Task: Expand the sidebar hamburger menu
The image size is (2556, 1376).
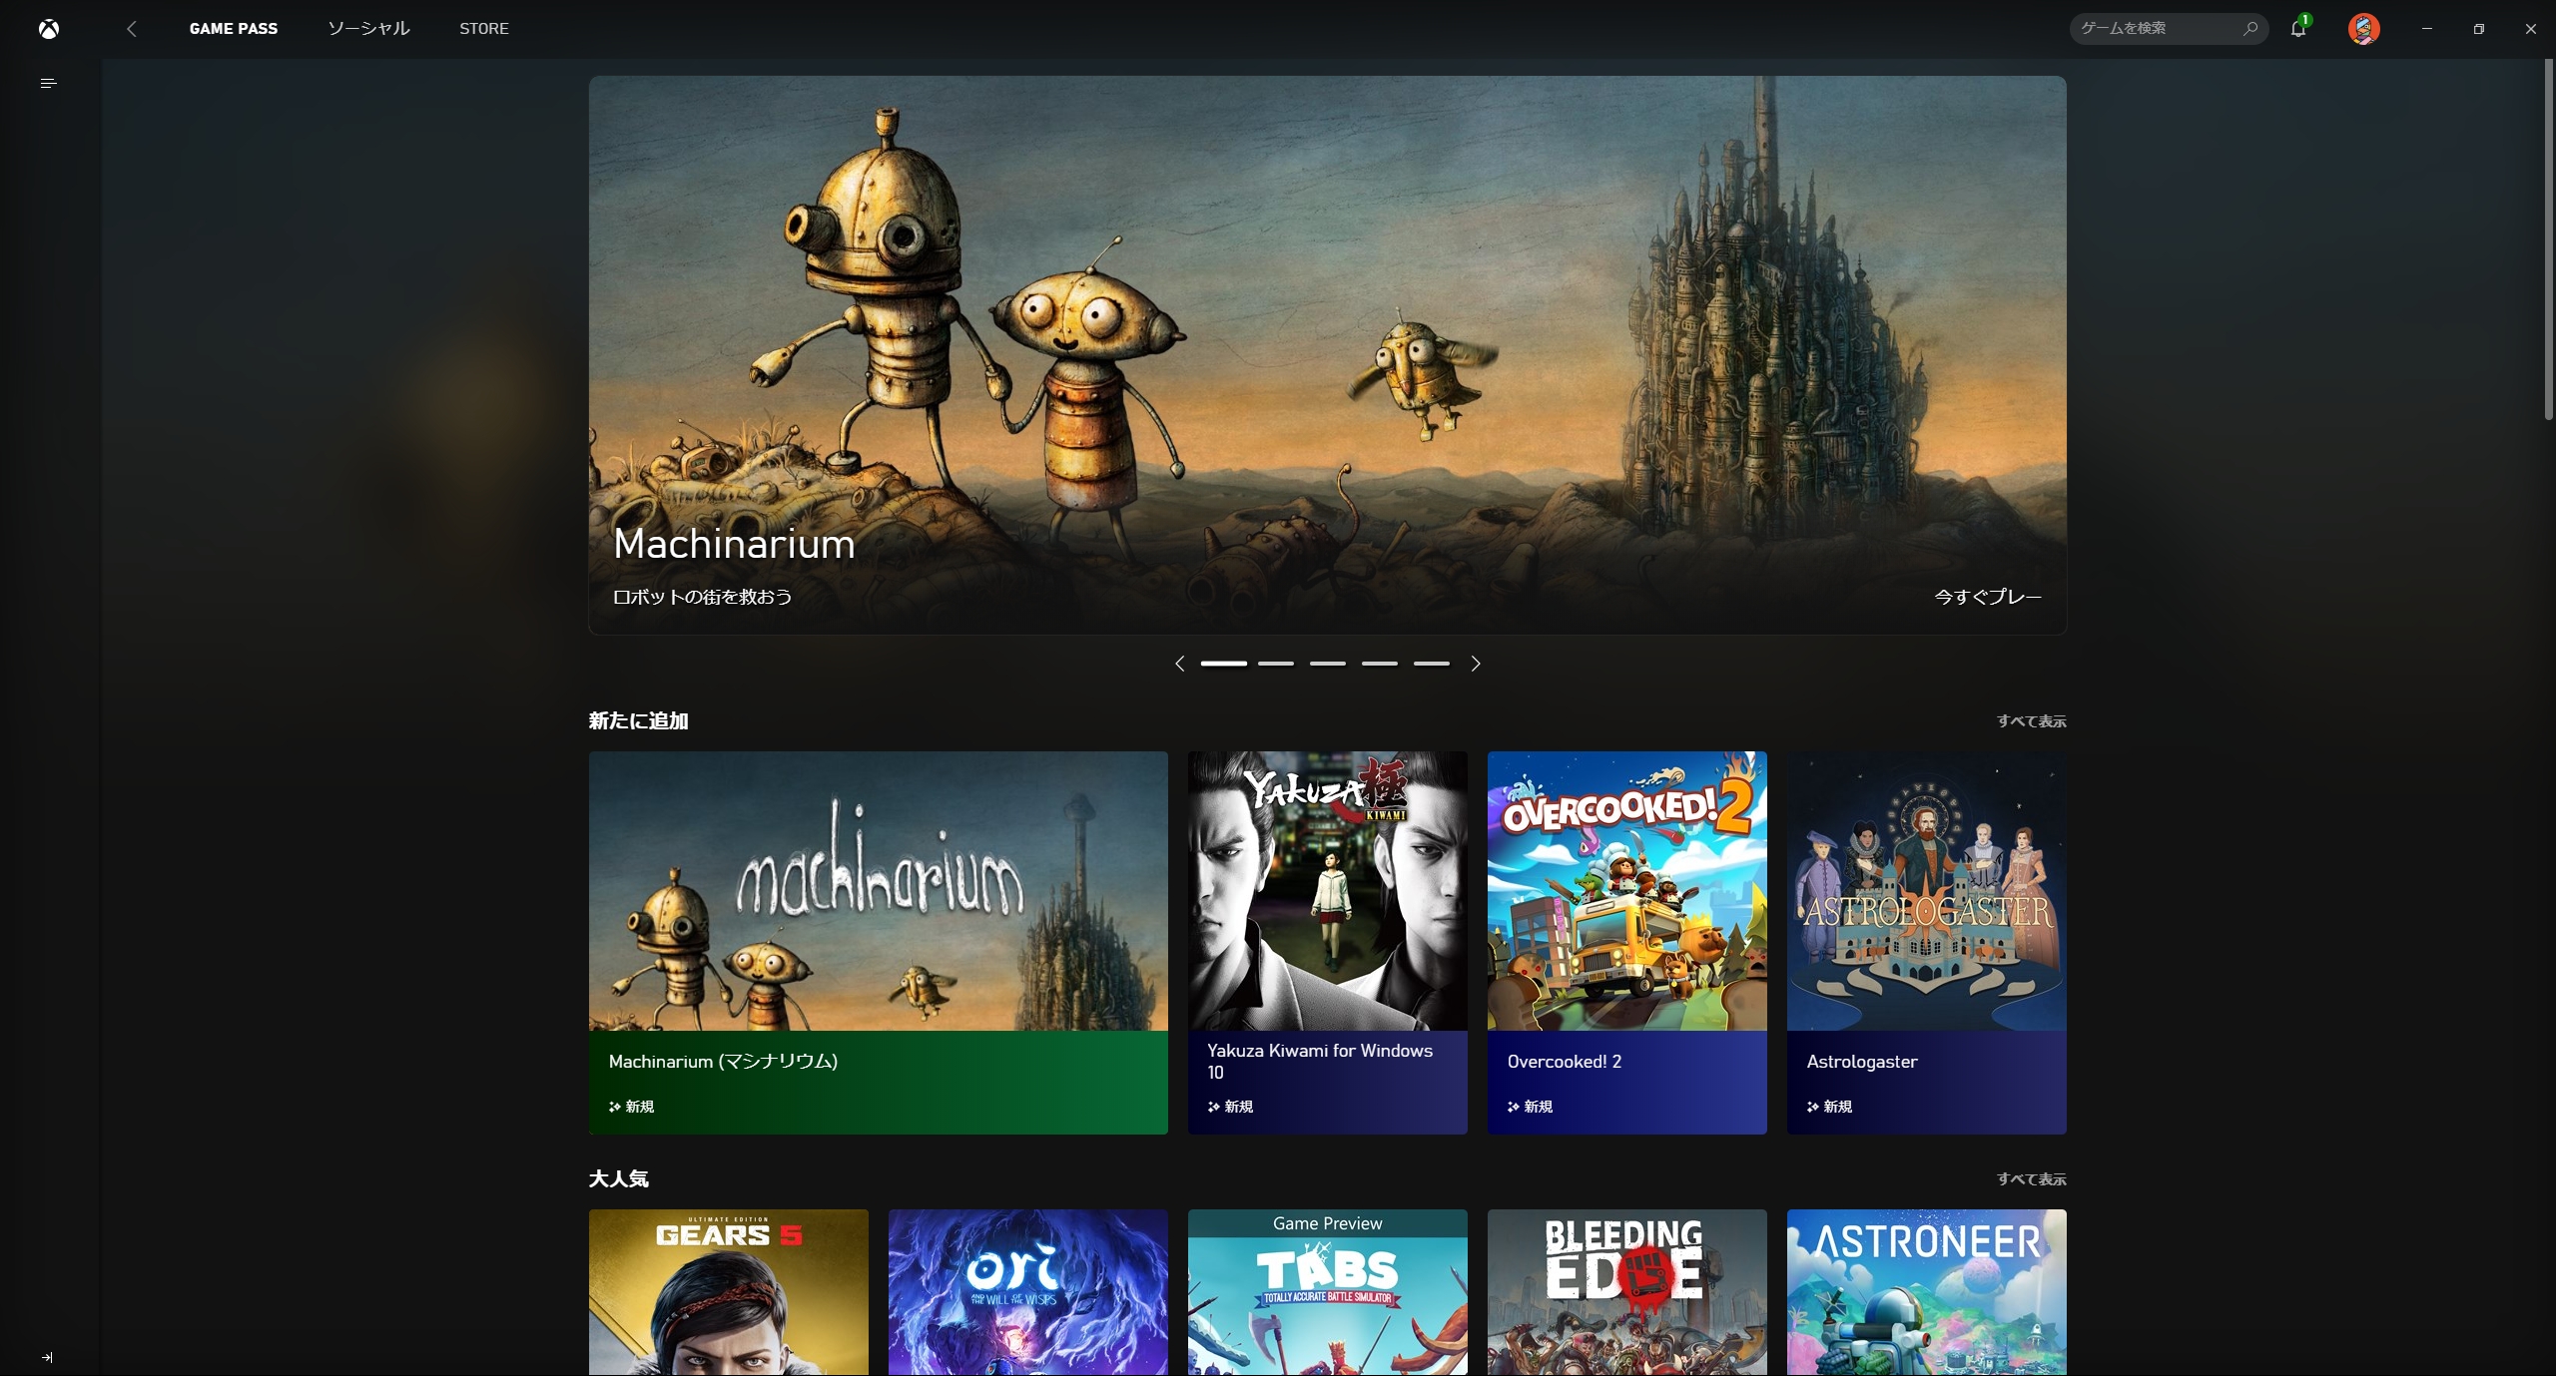Action: point(48,83)
